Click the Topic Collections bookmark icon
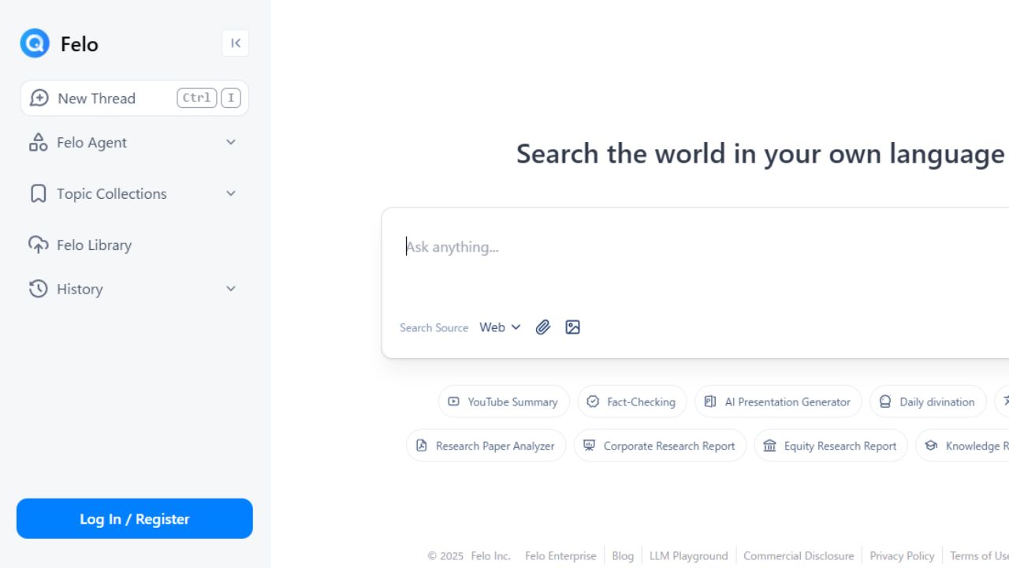 point(38,194)
